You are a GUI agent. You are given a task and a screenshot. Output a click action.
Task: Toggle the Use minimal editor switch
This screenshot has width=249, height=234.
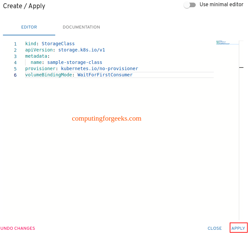(190, 5)
